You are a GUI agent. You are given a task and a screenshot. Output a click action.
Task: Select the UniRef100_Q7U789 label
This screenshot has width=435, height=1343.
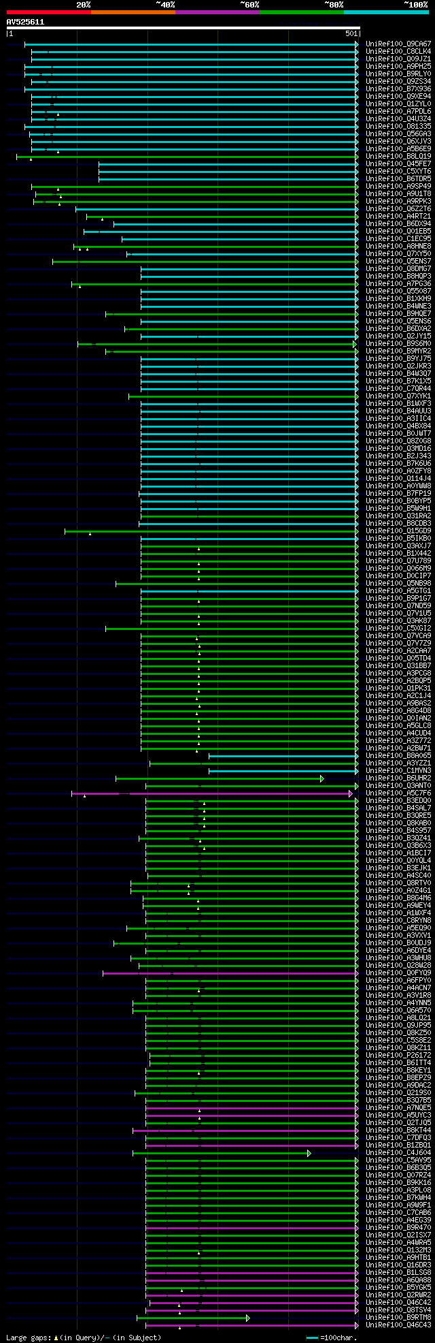[398, 561]
